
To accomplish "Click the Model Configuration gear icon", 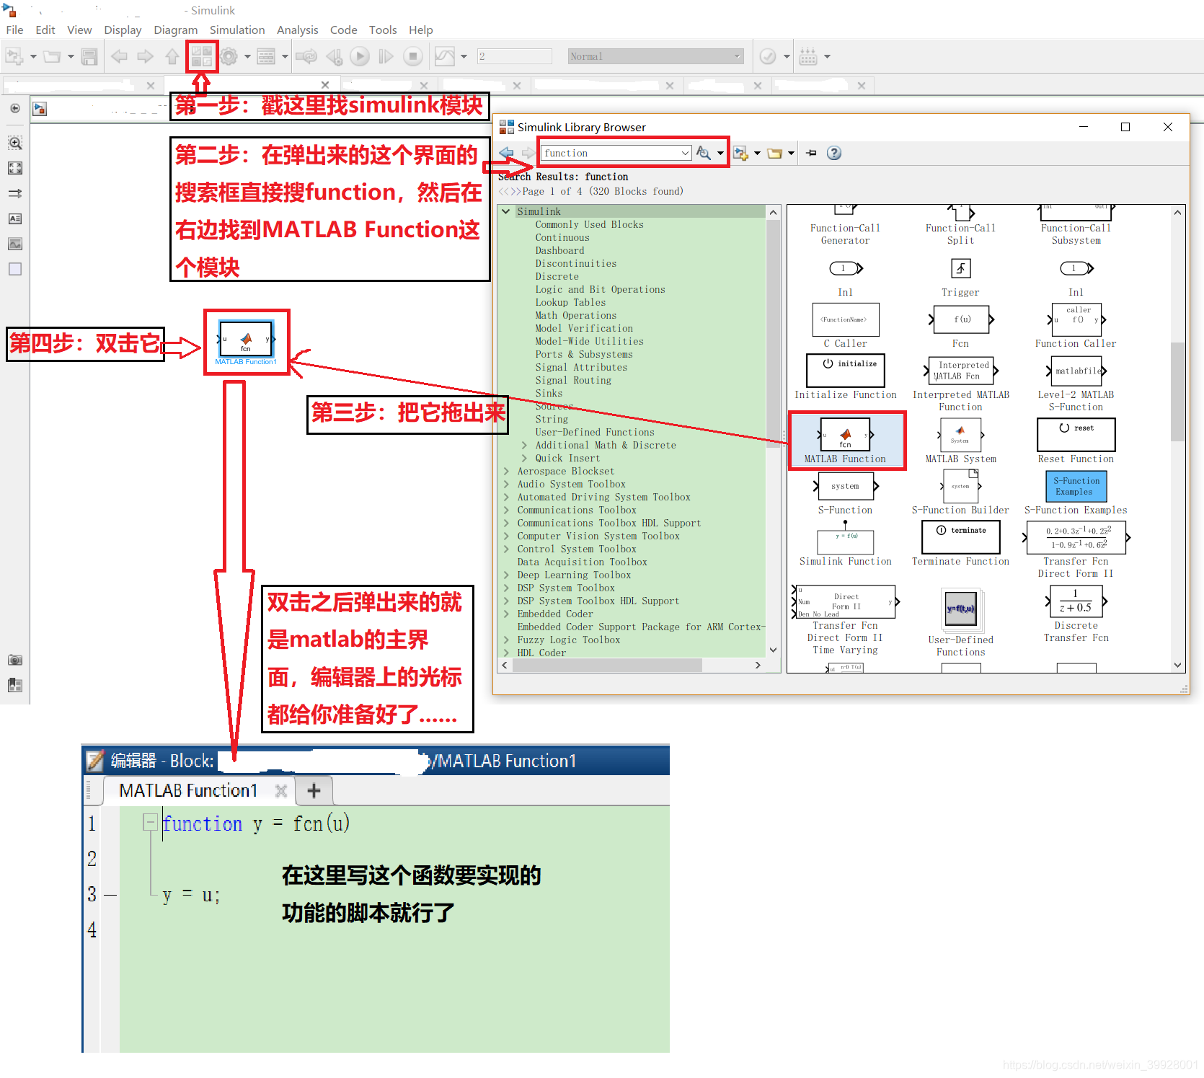I will (229, 56).
